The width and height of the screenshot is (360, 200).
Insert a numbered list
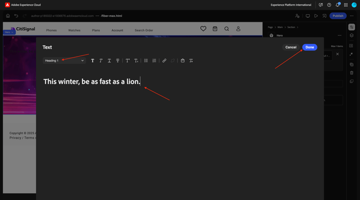(x=154, y=60)
